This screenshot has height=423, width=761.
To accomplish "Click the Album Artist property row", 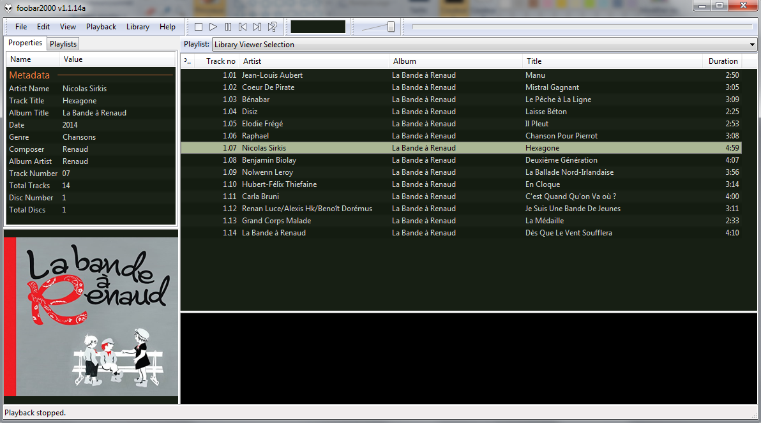I will (91, 161).
